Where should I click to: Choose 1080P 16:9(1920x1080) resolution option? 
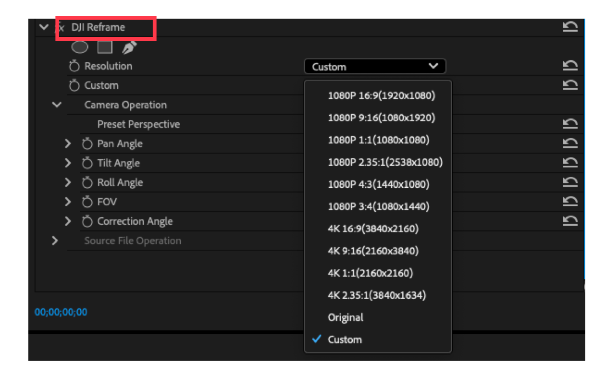click(x=381, y=95)
